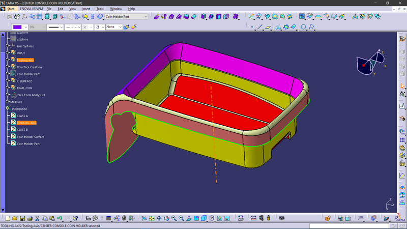Click the Zoom In magnifier
The image size is (407, 229).
click(x=174, y=218)
